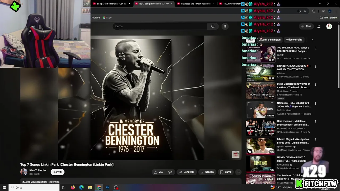
Task: Open the YouTube account avatar menu
Action: pyautogui.click(x=329, y=26)
